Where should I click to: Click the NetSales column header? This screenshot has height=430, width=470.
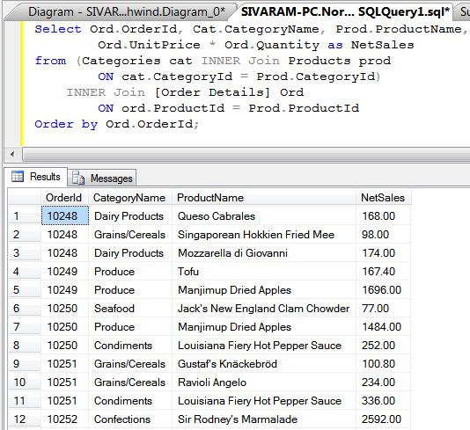coord(383,198)
